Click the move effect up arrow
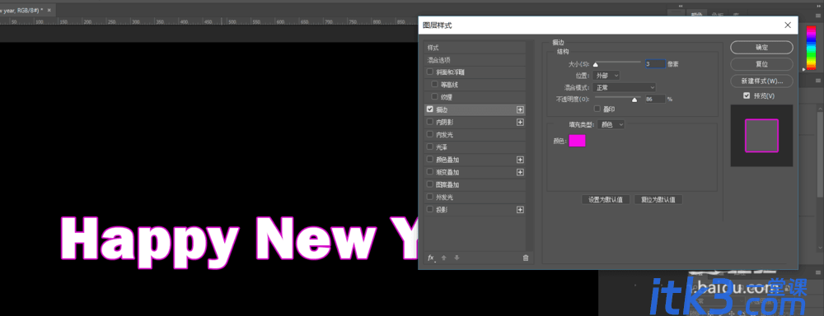Screen dimensions: 824x316 [444, 258]
